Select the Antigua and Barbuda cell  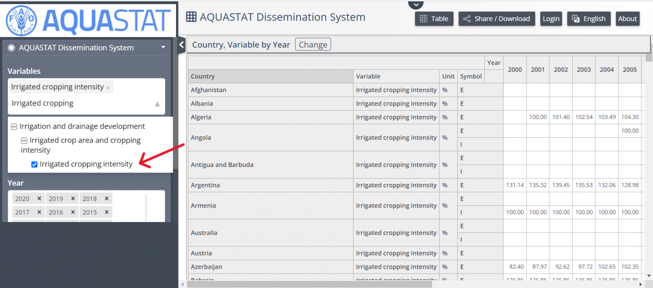pyautogui.click(x=271, y=165)
